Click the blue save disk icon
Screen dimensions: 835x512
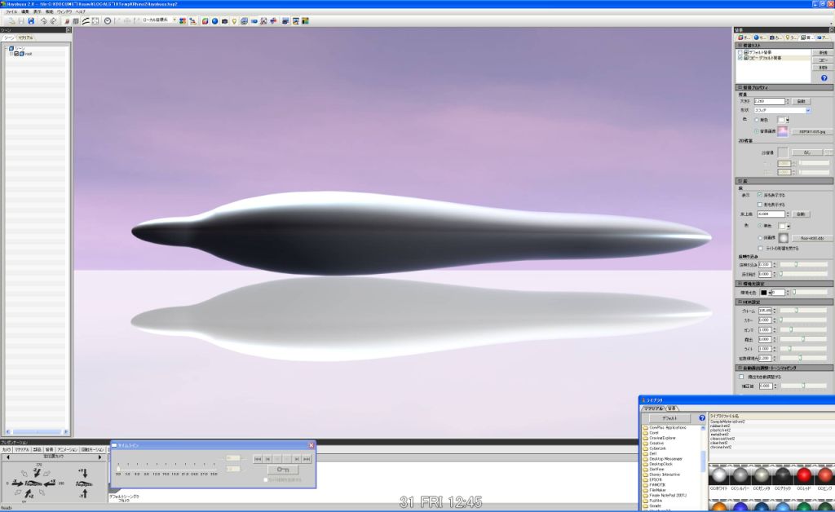tap(31, 20)
